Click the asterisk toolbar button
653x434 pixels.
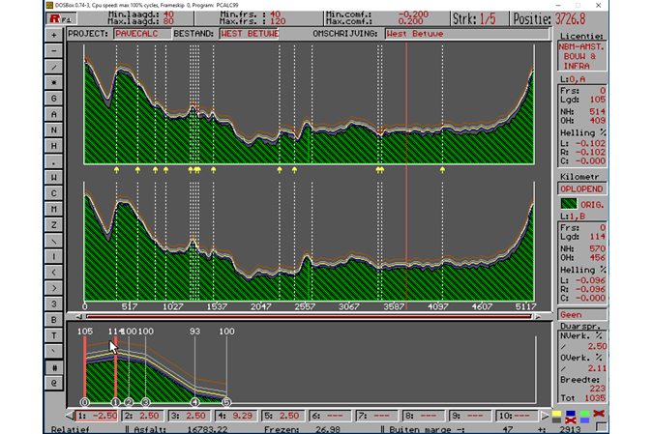(54, 82)
